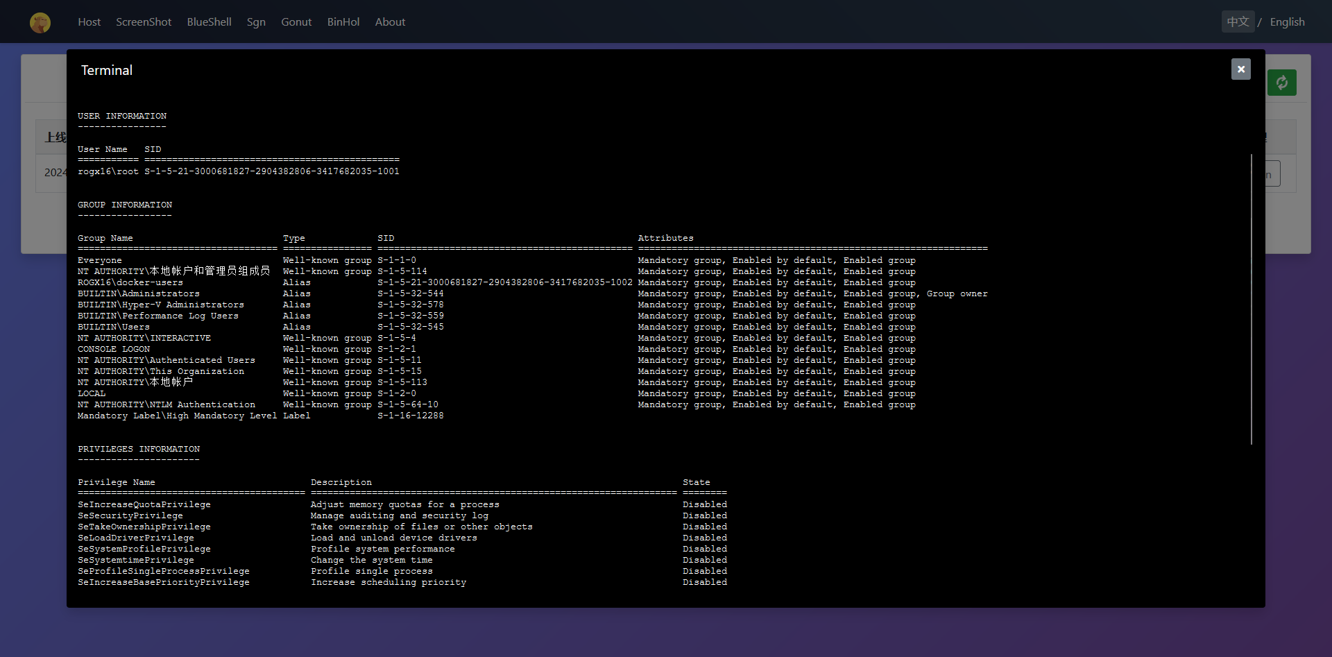Click BUILTIN\Administrators group name
The height and width of the screenshot is (657, 1332).
(x=139, y=293)
